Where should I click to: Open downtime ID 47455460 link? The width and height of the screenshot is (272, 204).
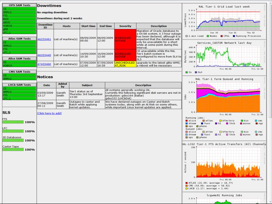(x=44, y=64)
